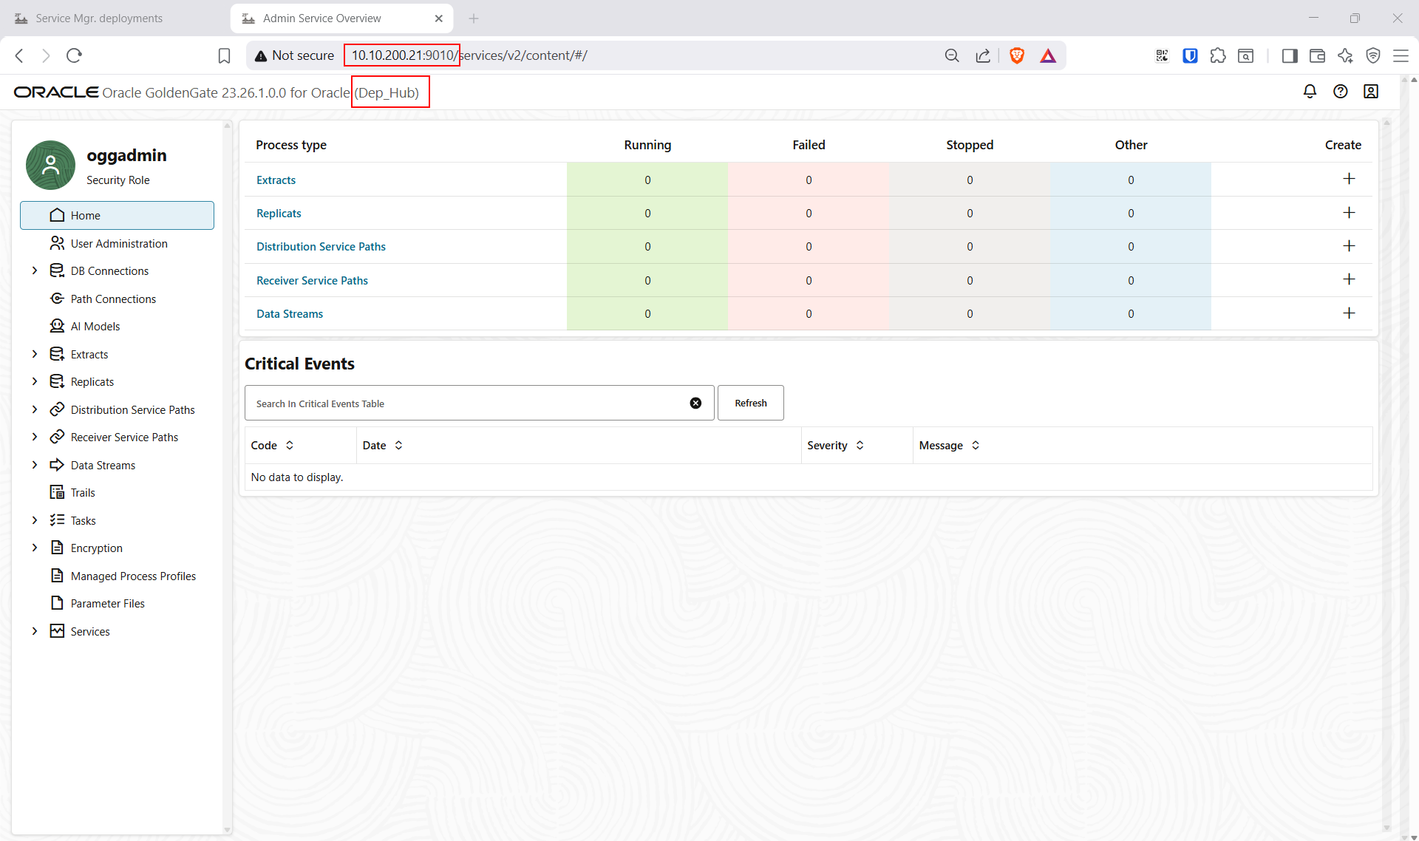
Task: Open the Bitwarden extension icon
Action: 1190,55
